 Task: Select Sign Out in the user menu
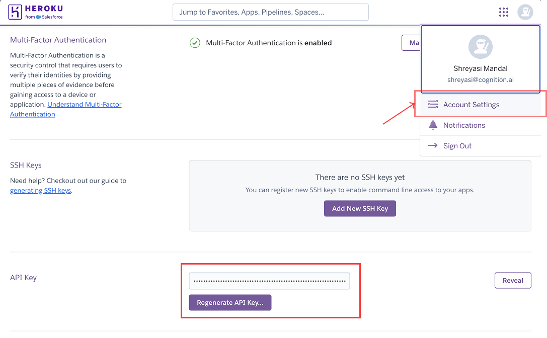coord(481,146)
